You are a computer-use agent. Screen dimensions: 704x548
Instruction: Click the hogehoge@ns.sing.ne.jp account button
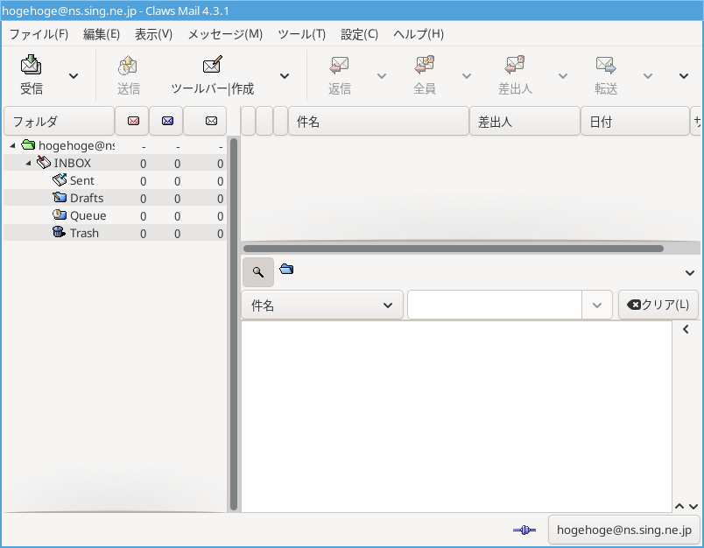click(623, 530)
